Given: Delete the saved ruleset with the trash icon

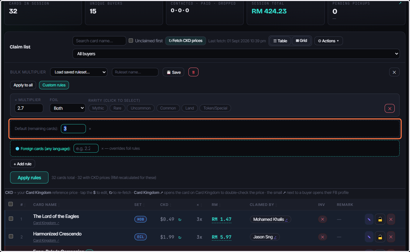Looking at the screenshot, I should tap(193, 72).
